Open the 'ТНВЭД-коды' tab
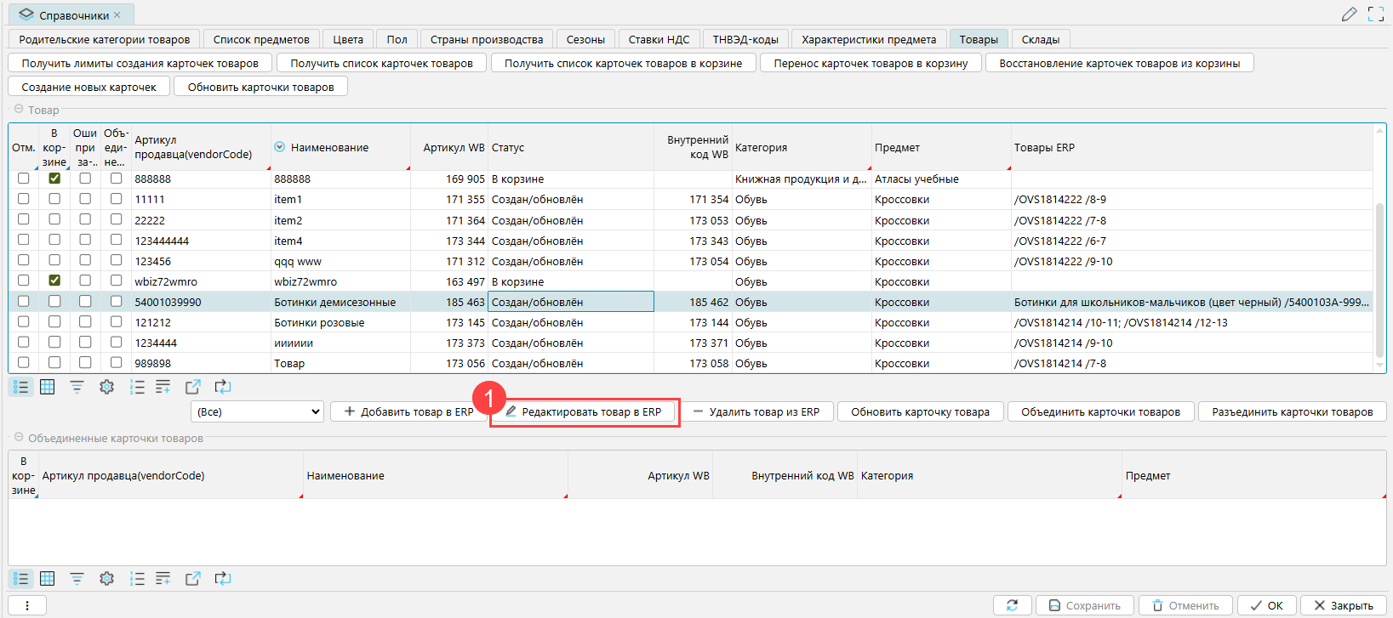Image resolution: width=1393 pixels, height=618 pixels. (745, 39)
